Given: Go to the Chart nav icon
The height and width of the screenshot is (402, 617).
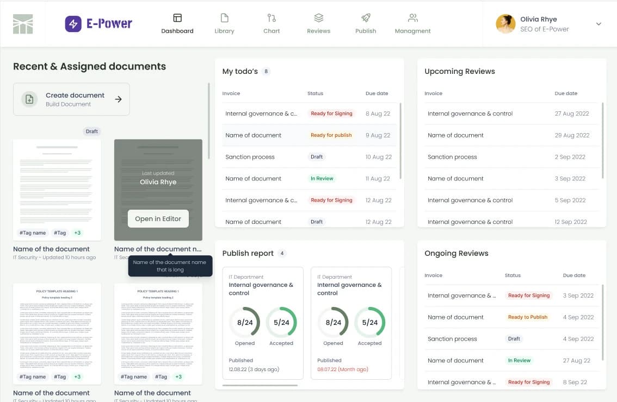Looking at the screenshot, I should click(x=272, y=18).
